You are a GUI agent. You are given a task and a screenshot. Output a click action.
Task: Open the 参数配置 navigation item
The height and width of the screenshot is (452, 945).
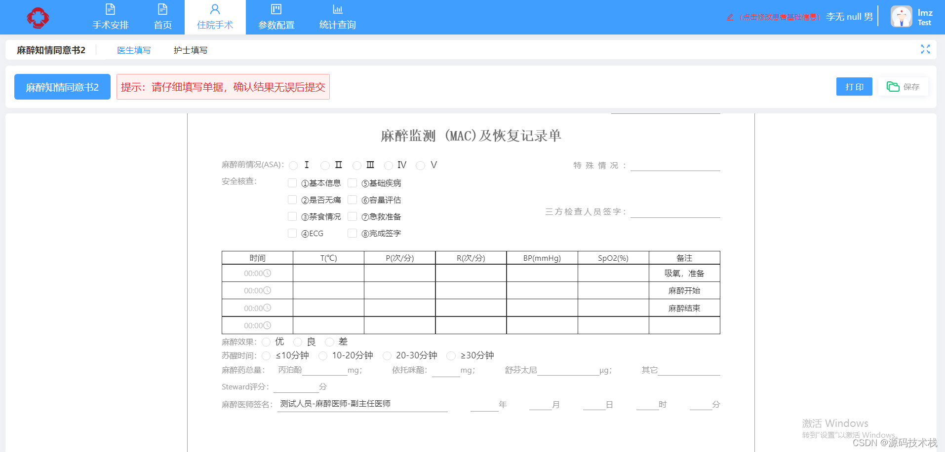pyautogui.click(x=276, y=17)
